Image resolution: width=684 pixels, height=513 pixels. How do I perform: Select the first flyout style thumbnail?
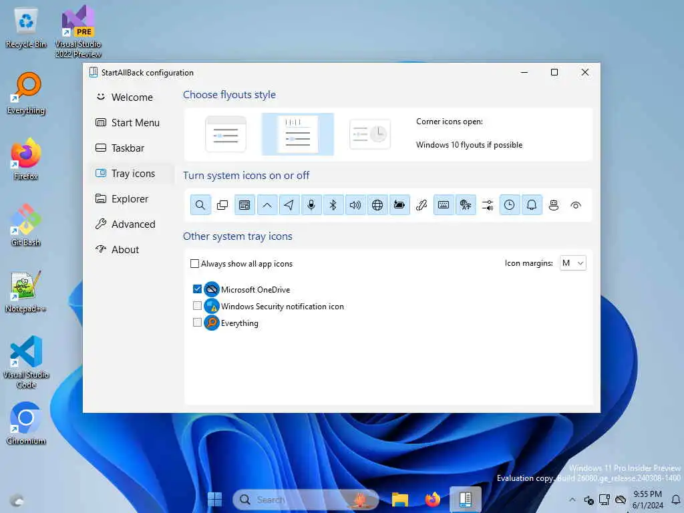click(x=226, y=134)
